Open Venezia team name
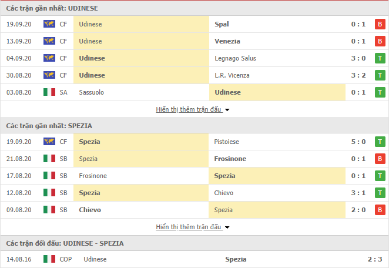The image size is (389, 268). (227, 41)
